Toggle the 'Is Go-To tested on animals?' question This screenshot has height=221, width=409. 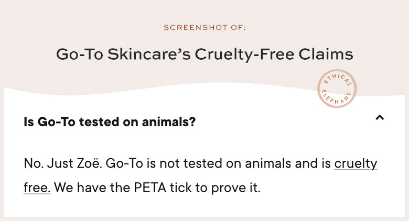[x=110, y=121]
